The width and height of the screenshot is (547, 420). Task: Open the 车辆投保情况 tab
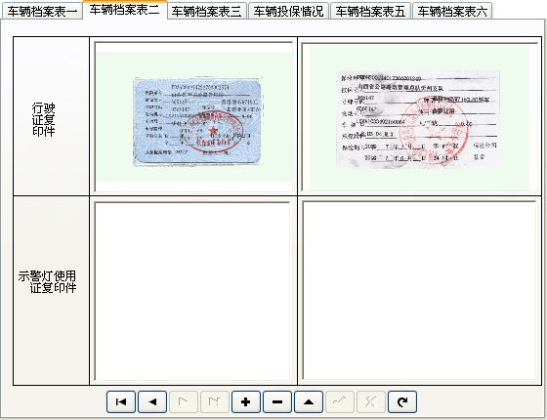[289, 11]
